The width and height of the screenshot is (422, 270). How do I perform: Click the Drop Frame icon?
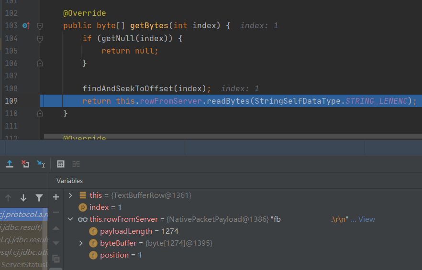click(25, 164)
